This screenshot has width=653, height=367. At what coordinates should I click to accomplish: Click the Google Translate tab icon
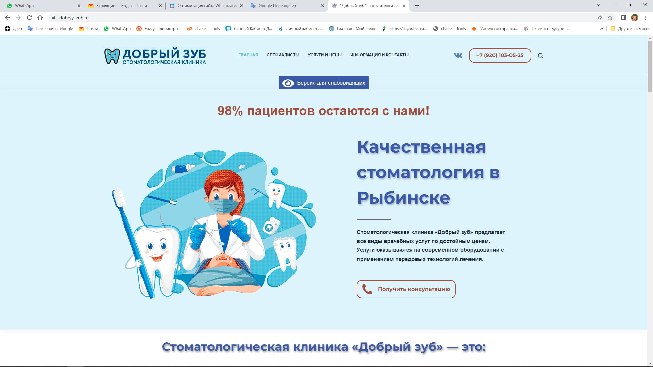pos(254,5)
